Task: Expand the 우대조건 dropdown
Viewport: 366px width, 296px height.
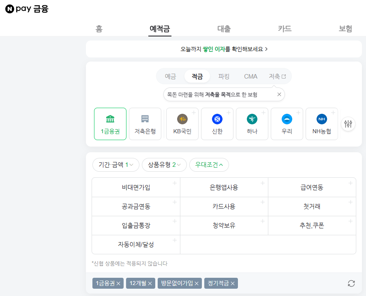Action: point(209,165)
